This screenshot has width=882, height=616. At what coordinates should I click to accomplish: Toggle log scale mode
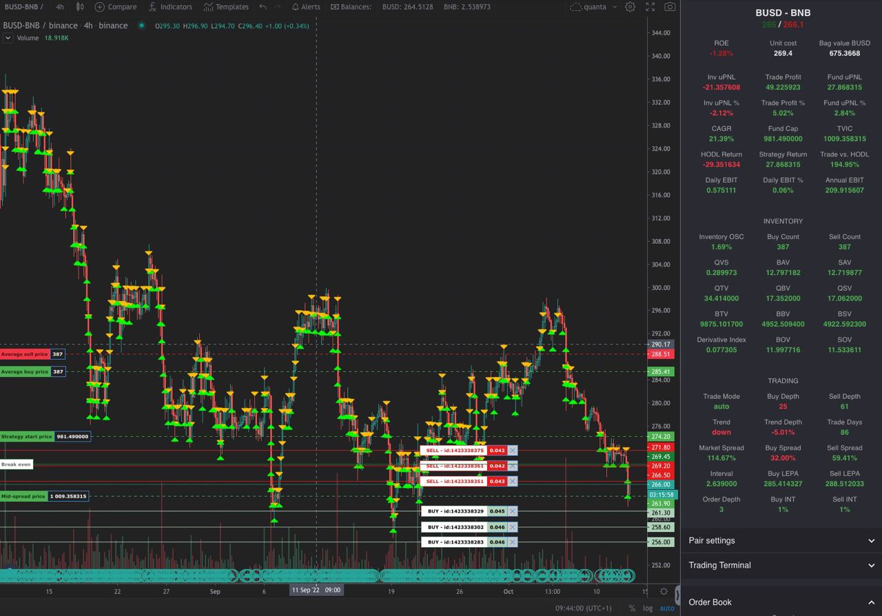point(648,608)
